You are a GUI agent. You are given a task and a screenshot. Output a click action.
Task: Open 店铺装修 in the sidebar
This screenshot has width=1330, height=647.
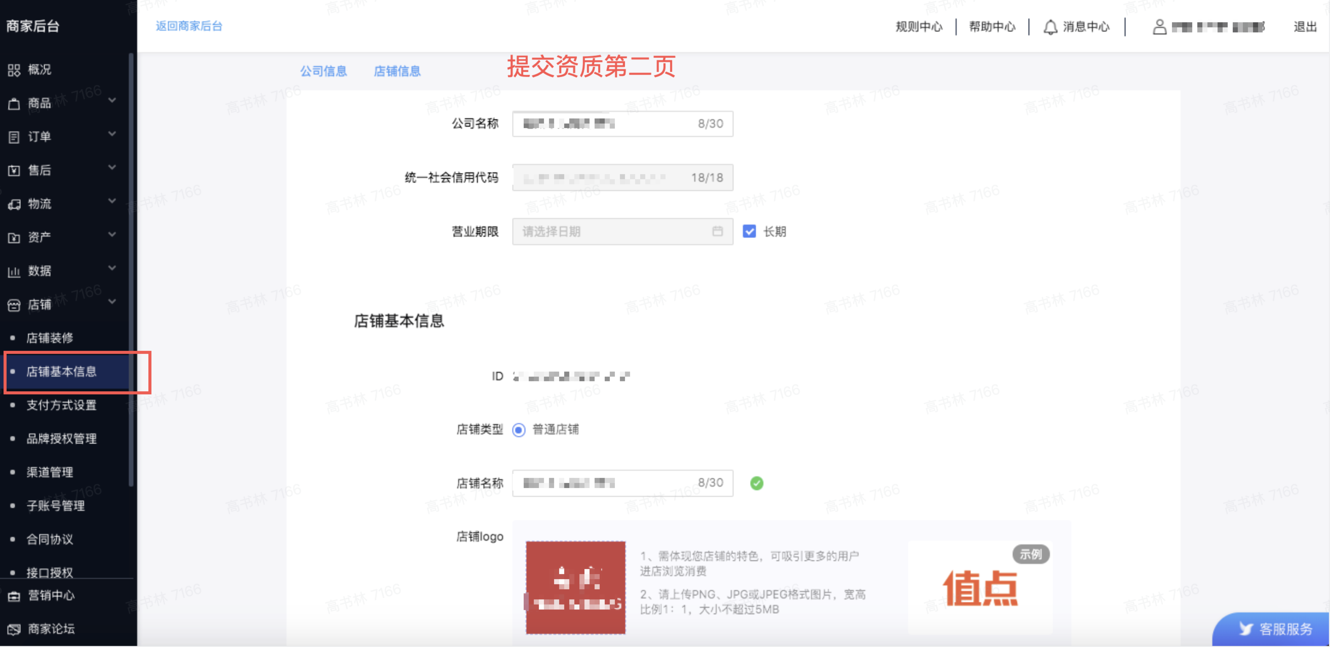(50, 338)
